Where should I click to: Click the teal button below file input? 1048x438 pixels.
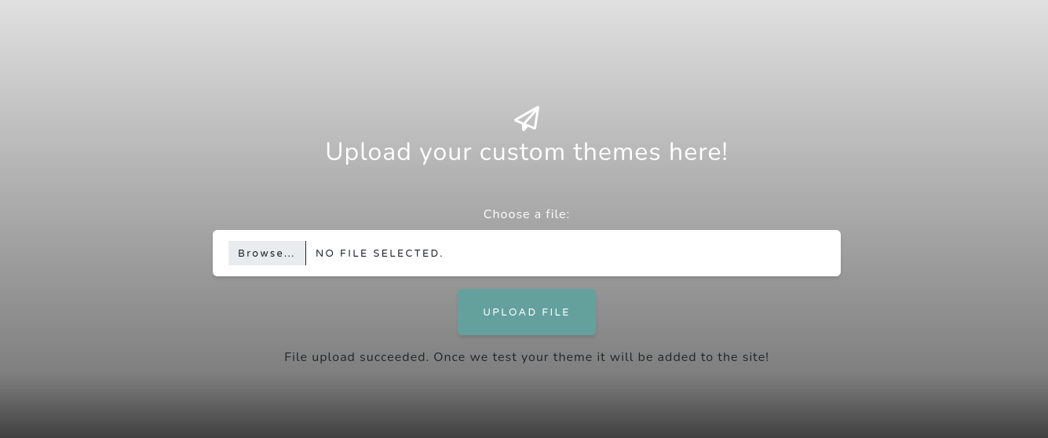(527, 312)
